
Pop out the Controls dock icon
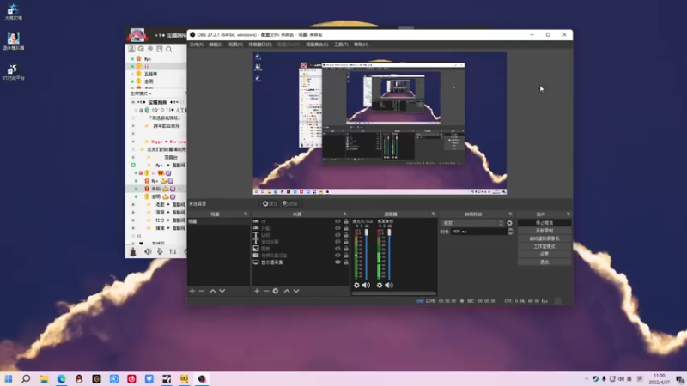568,214
